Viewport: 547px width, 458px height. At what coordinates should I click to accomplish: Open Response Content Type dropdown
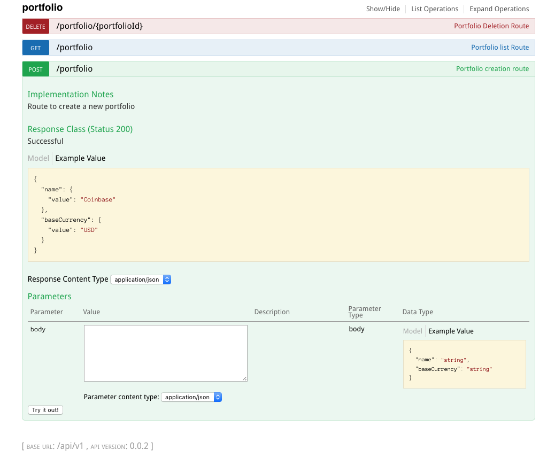click(x=141, y=280)
